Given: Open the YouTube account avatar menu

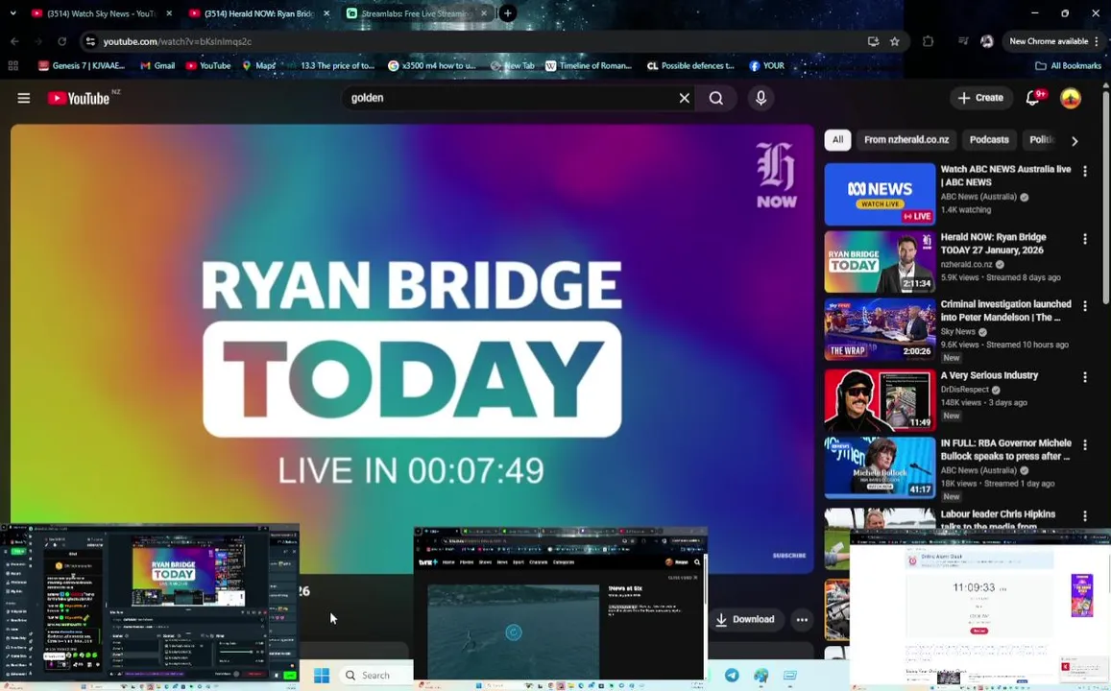Looking at the screenshot, I should [x=1070, y=99].
